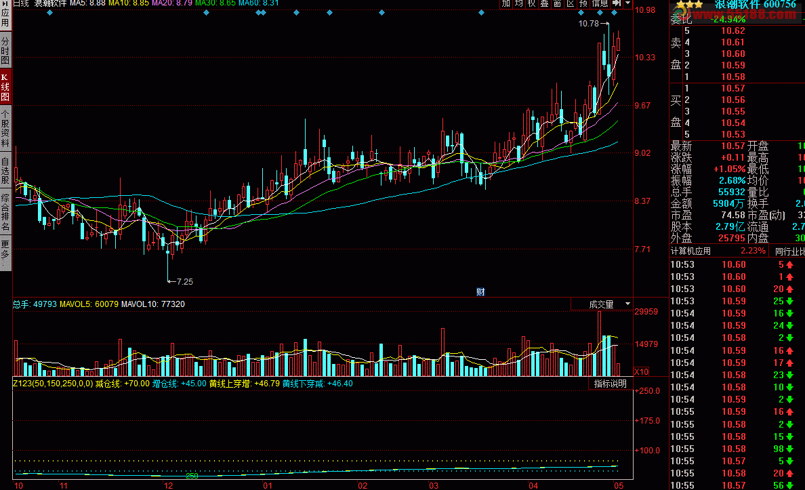Screen dimensions: 805x490
Task: Toggle the 叠 overlay button
Action: [x=545, y=3]
